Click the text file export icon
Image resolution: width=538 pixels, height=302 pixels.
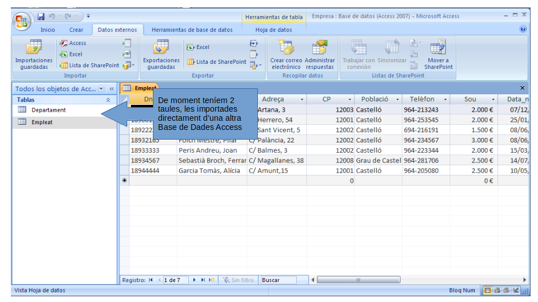[x=253, y=54]
